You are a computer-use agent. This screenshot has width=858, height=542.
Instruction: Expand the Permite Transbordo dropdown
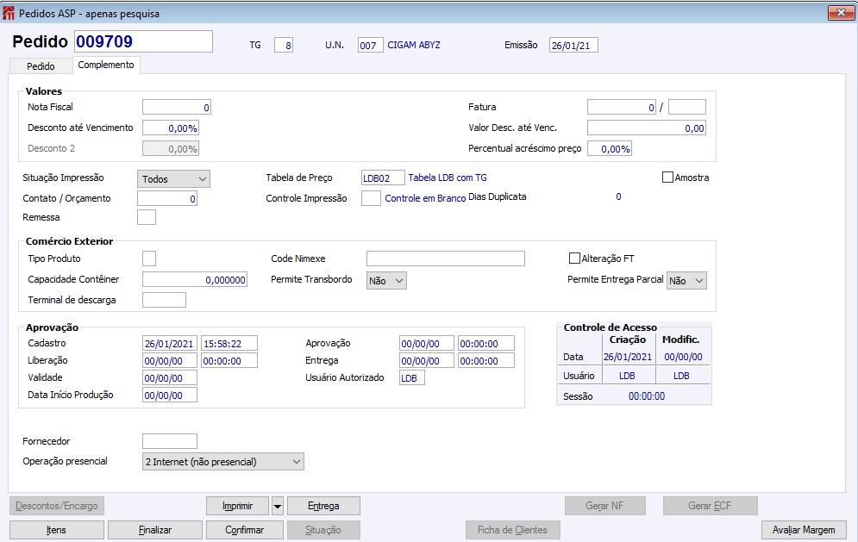(386, 280)
